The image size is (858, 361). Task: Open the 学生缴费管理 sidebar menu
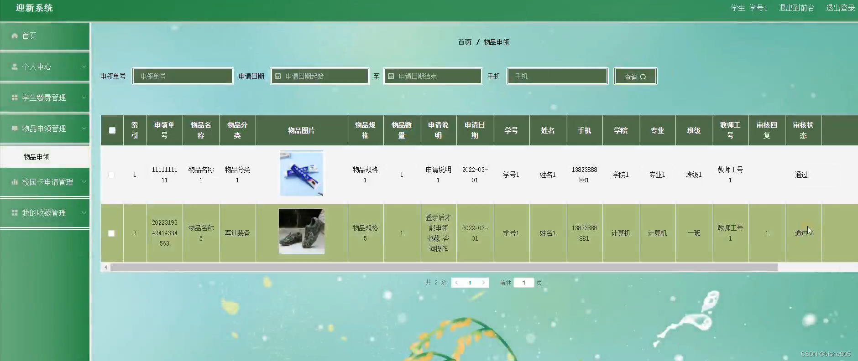(x=45, y=98)
